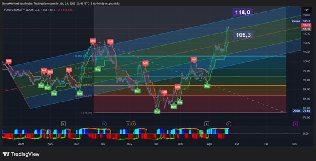Click the -0,3 (-0,26%) price change value
The height and width of the screenshot is (161, 316).
(x=65, y=9)
